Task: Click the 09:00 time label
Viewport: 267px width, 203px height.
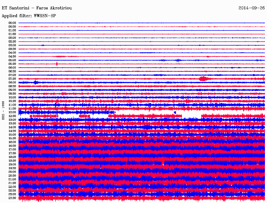Action: point(12,90)
